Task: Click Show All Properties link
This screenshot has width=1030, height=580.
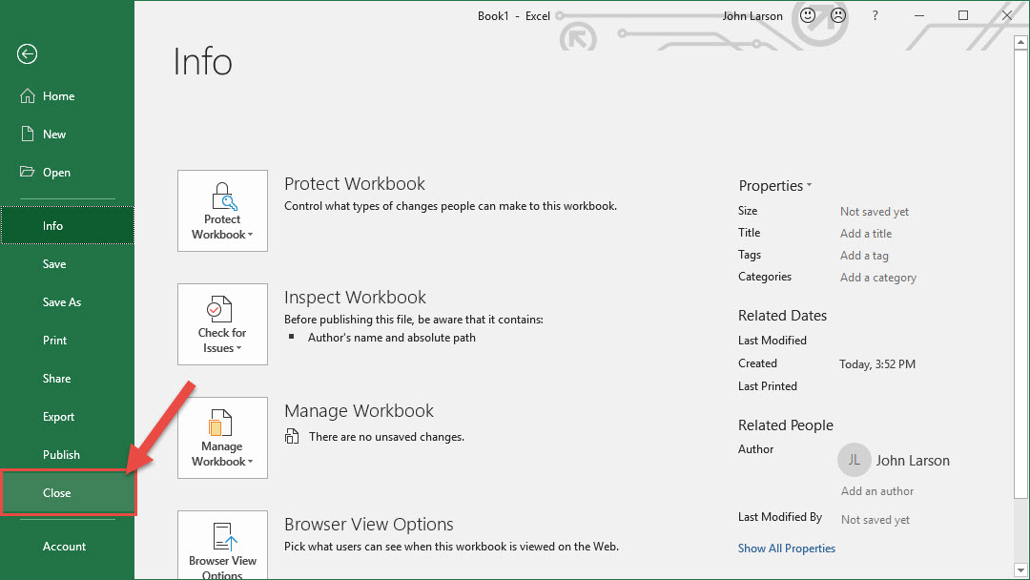Action: click(x=786, y=549)
